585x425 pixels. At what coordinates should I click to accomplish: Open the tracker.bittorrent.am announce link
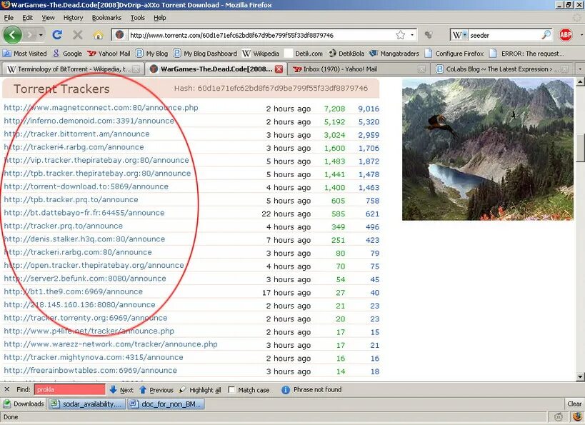(76, 134)
